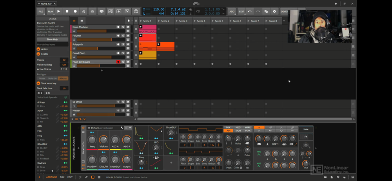The height and width of the screenshot is (181, 392).
Task: Click the Show Help button
Action: (52, 40)
